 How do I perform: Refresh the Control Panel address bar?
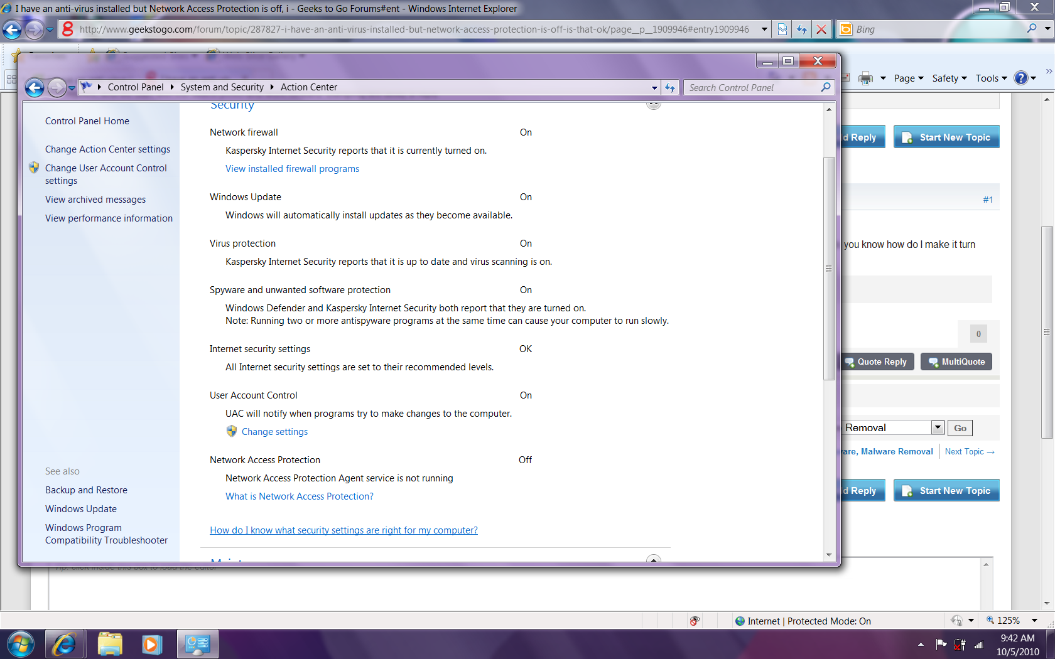(670, 88)
